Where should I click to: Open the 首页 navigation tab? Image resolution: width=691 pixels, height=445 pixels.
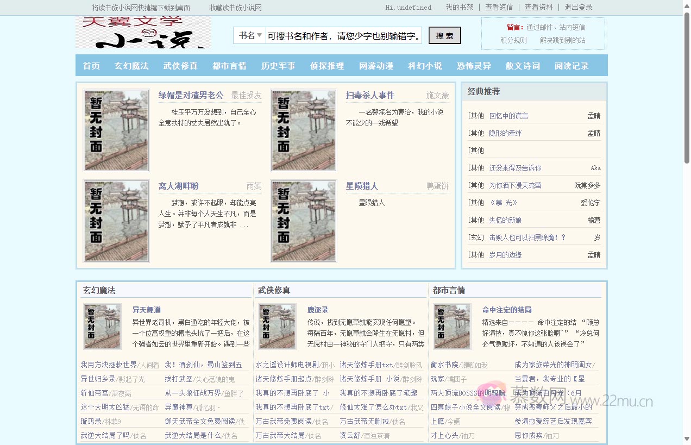(91, 65)
